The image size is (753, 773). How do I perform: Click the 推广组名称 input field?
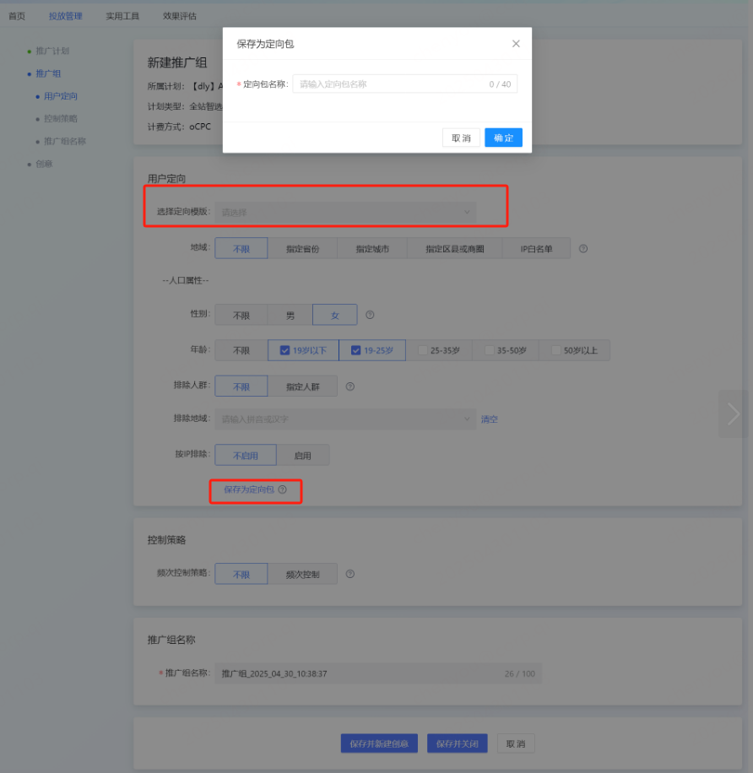coord(378,673)
